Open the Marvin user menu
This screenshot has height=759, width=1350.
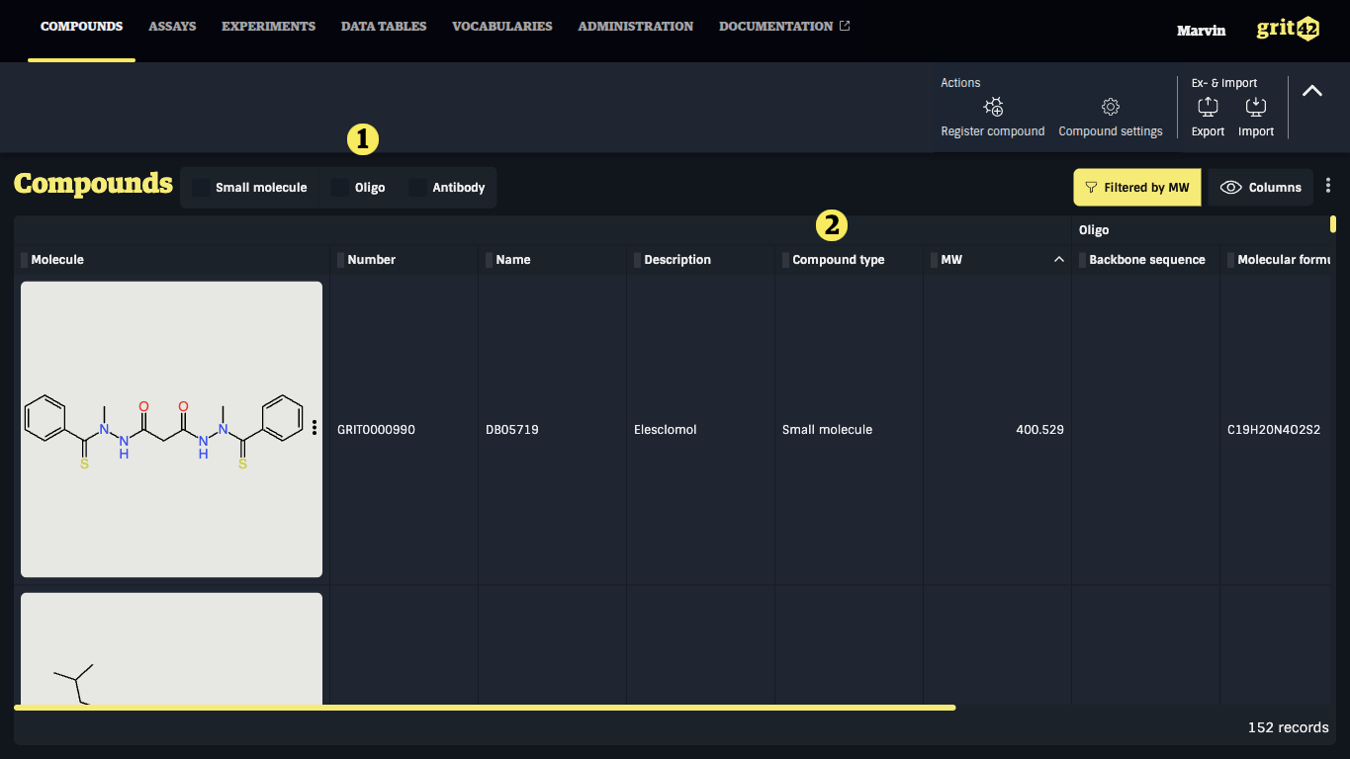1201,31
